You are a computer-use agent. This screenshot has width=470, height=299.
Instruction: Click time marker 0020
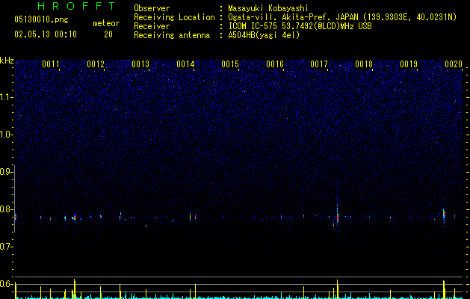click(454, 64)
